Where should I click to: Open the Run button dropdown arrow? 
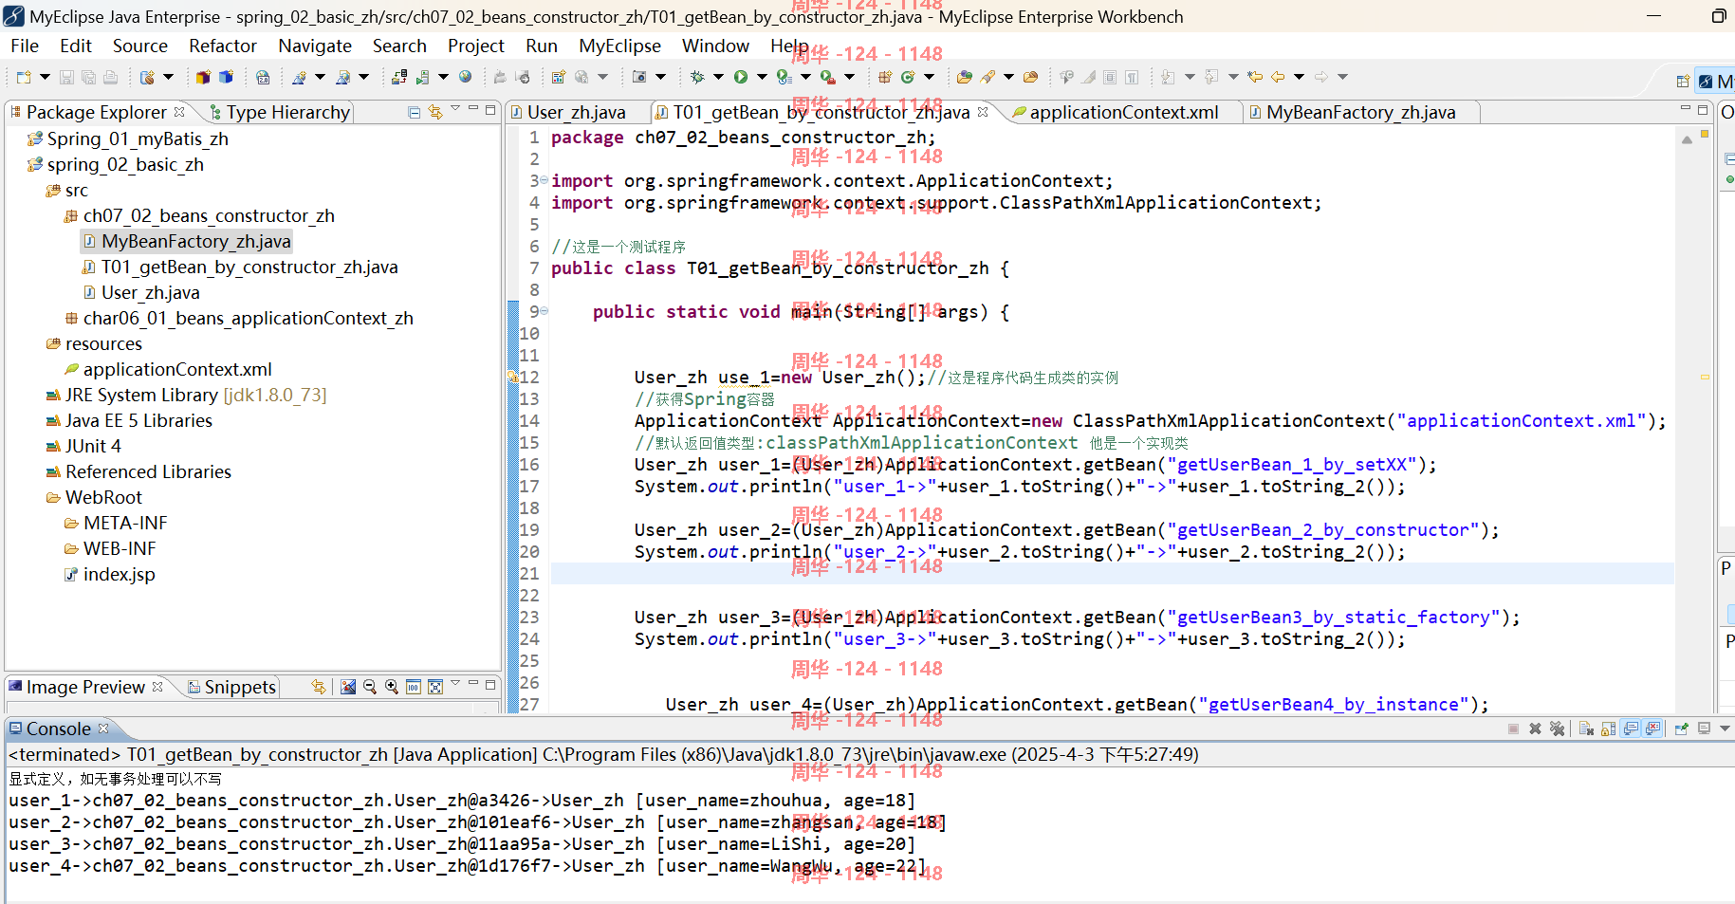[x=762, y=77]
